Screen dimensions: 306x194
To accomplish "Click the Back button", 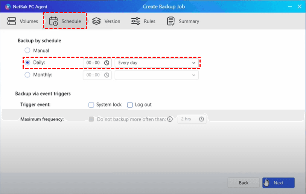I will pyautogui.click(x=244, y=183).
